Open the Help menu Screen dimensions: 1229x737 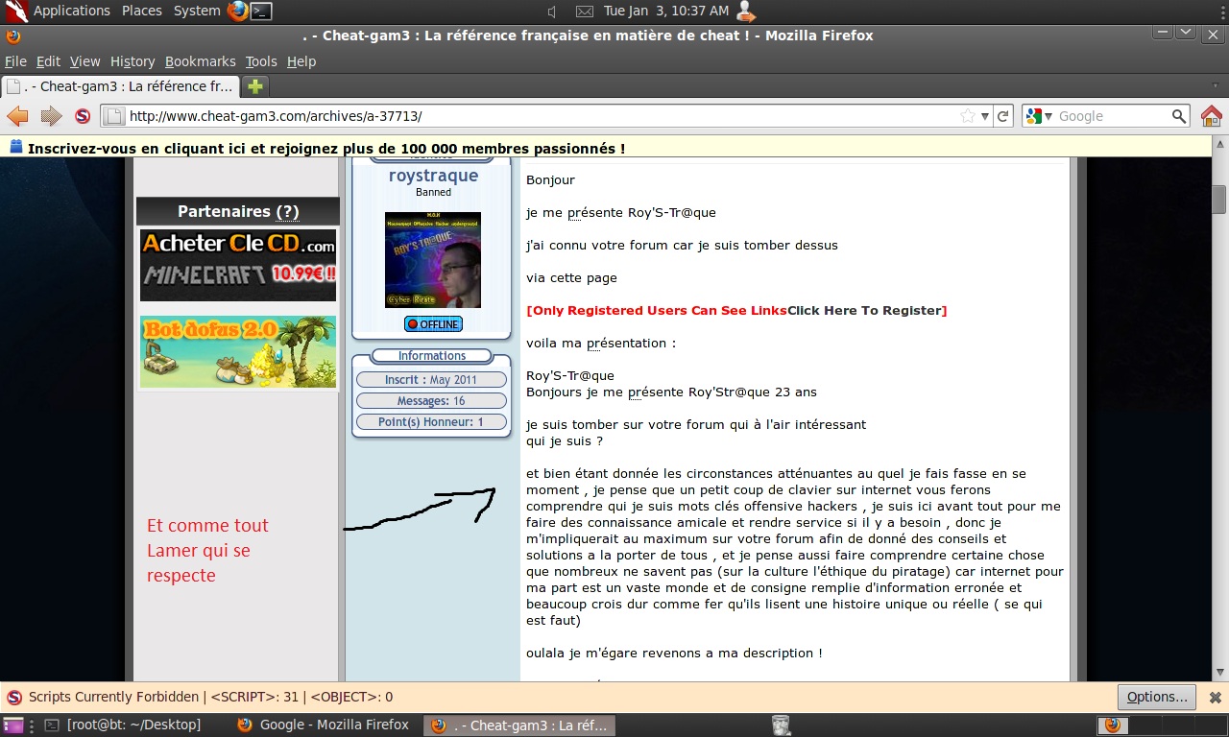[x=301, y=61]
